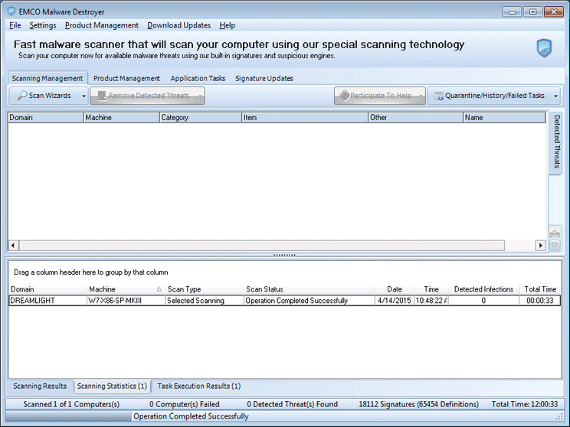Click the 4/14/2015 date cell
Viewport: 570px width, 427px height.
pyautogui.click(x=395, y=301)
